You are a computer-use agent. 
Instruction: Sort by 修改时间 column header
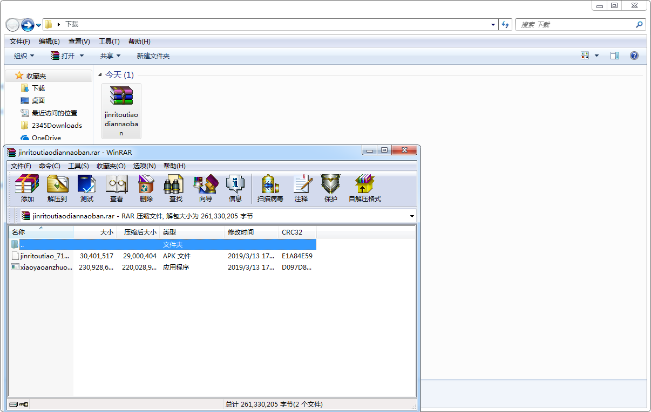pos(252,232)
